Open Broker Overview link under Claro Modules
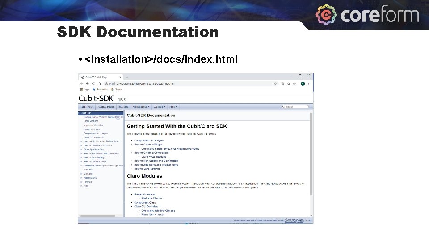The image size is (429, 241). coord(144,194)
